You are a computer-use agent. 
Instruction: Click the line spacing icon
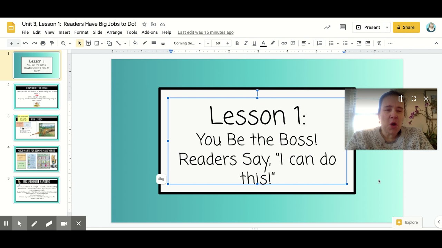[x=319, y=43]
